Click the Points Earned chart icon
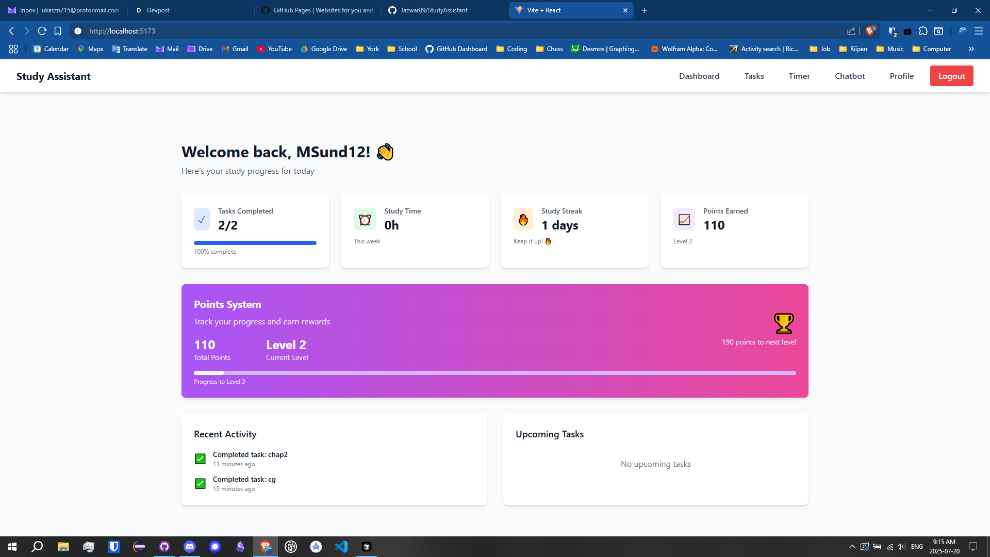The image size is (990, 557). pyautogui.click(x=684, y=220)
